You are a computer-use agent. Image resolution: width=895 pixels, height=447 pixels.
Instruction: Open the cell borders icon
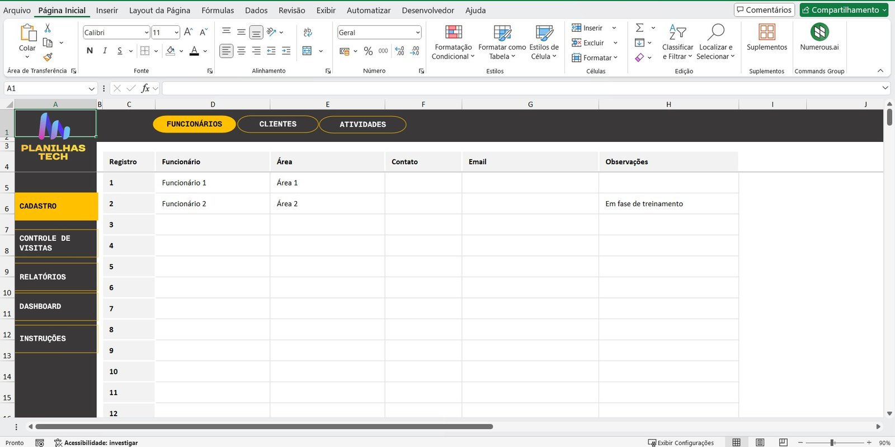(x=145, y=51)
